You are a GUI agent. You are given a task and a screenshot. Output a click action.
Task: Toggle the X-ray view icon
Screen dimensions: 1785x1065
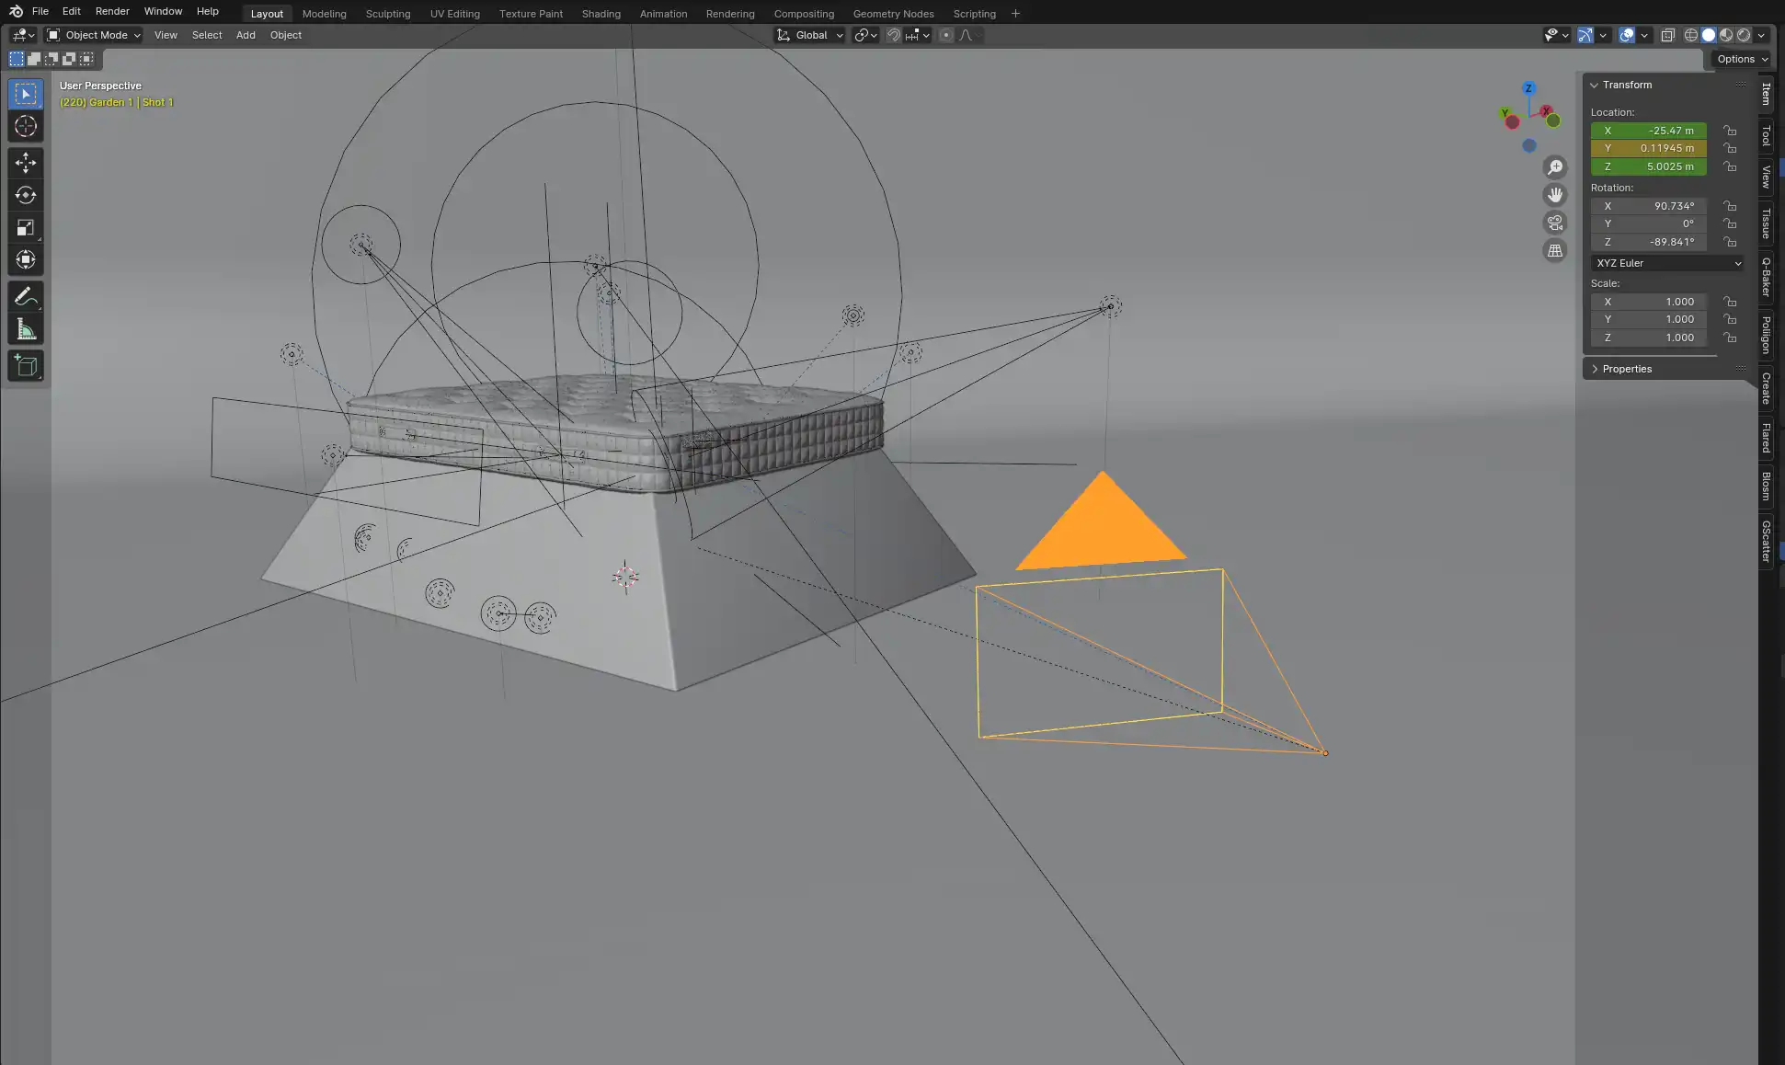(x=1667, y=35)
